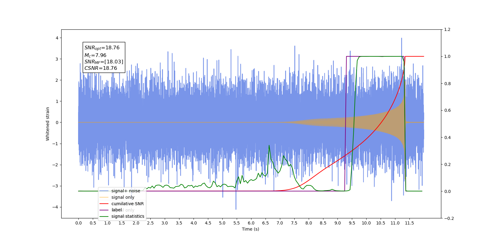Screen dimensions: 490x245
Task: Click the time-axis tick label 11.0
Action: (x=395, y=223)
